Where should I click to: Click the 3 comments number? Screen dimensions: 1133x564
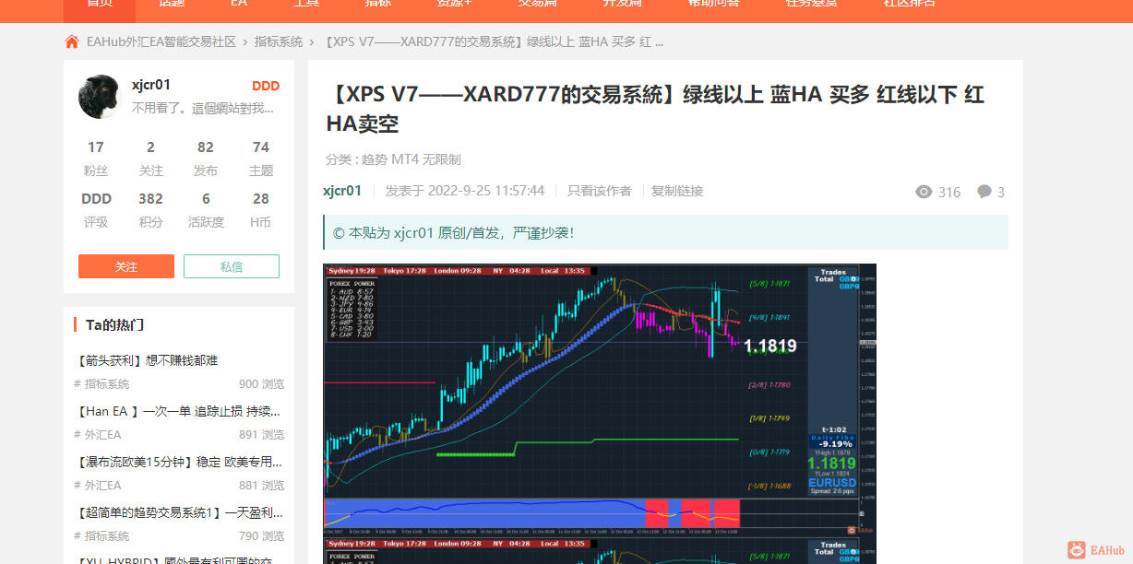pos(1001,192)
